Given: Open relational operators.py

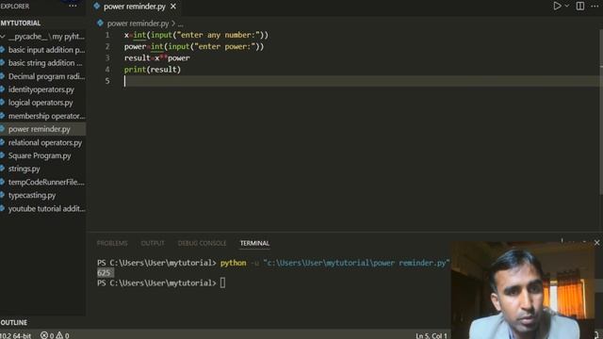Looking at the screenshot, I should [x=42, y=142].
